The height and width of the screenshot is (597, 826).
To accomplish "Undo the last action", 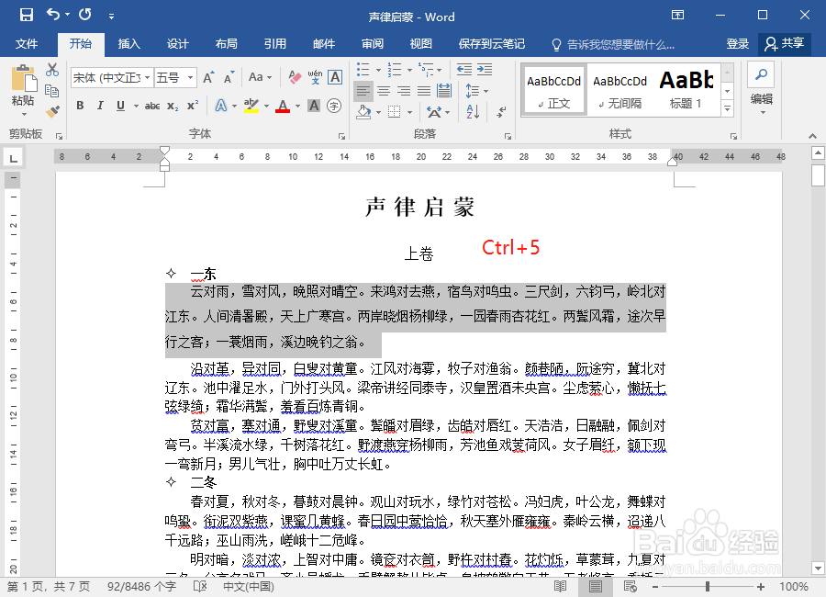I will pyautogui.click(x=53, y=15).
